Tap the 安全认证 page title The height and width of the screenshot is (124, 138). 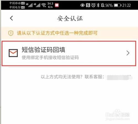pyautogui.click(x=70, y=18)
